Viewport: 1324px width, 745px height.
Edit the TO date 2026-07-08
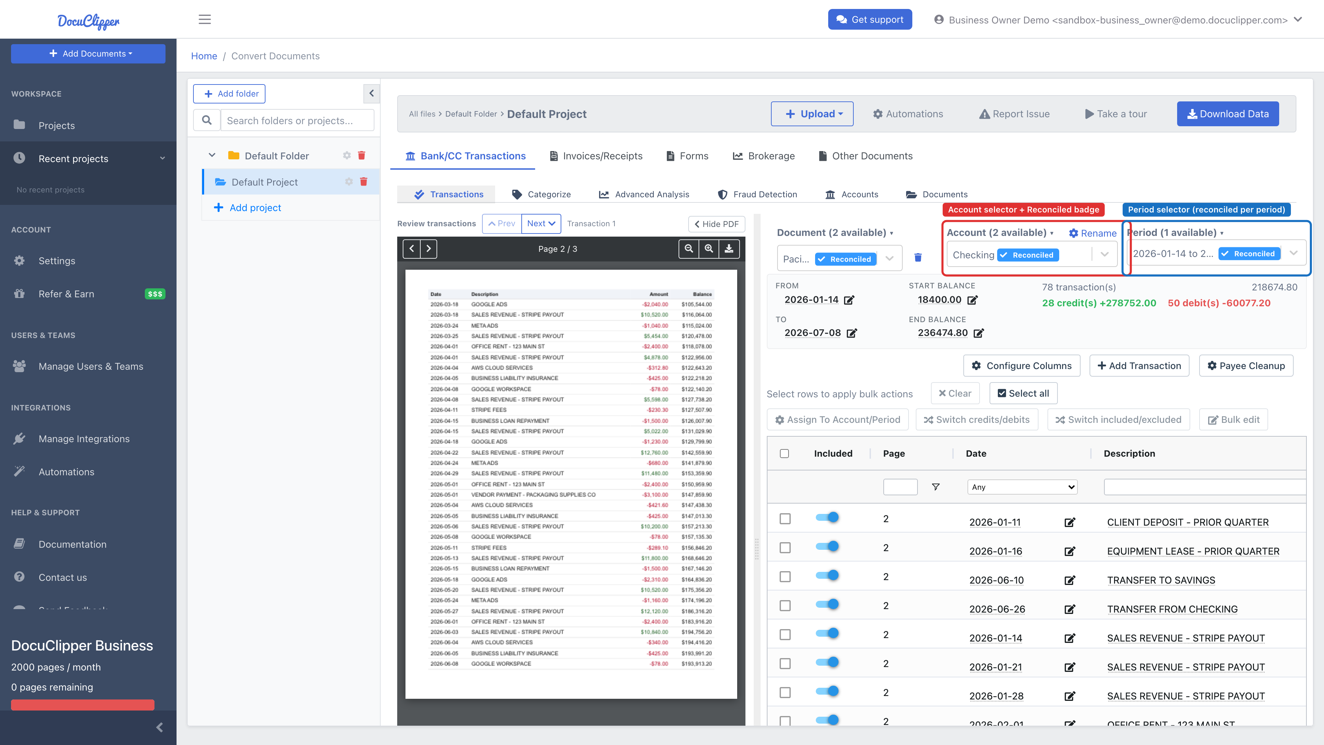852,333
